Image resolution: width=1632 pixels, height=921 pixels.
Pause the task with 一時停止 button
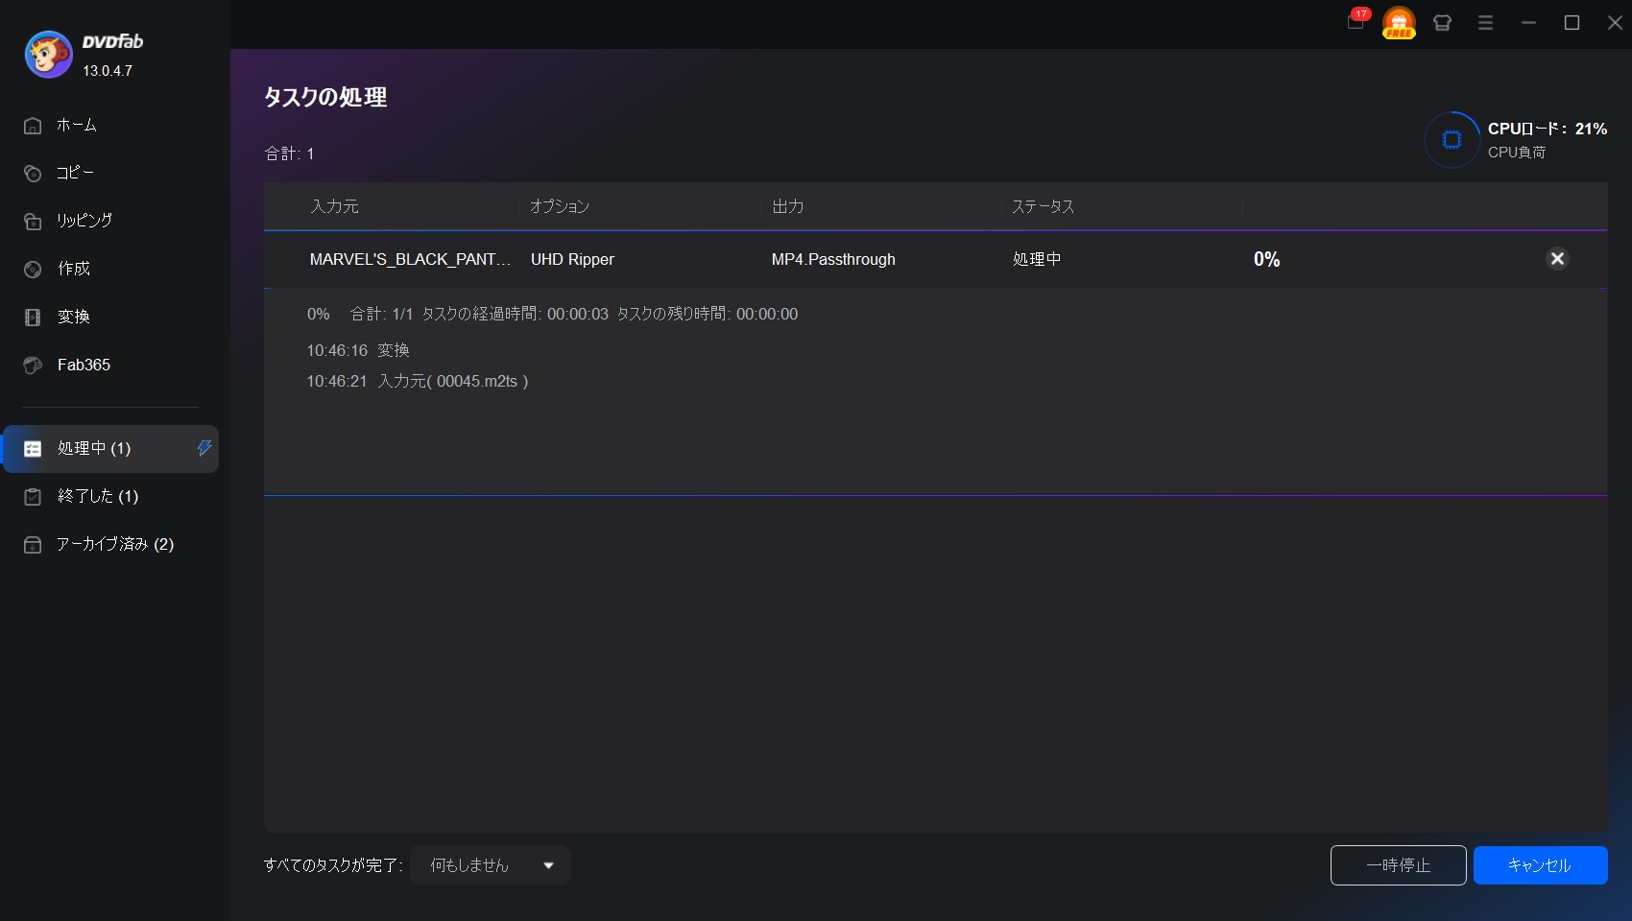point(1398,865)
